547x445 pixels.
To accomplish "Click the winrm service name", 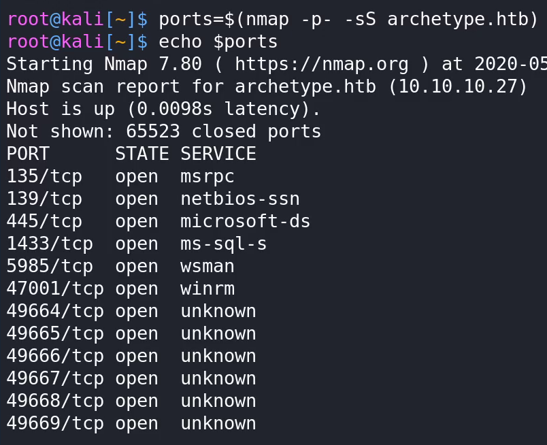I will [x=208, y=289].
